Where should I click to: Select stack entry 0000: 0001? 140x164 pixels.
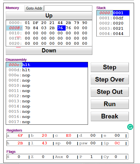(x=113, y=13)
